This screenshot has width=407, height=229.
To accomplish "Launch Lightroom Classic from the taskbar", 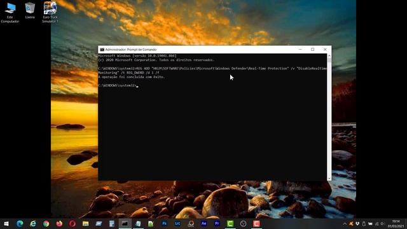I will (177, 223).
